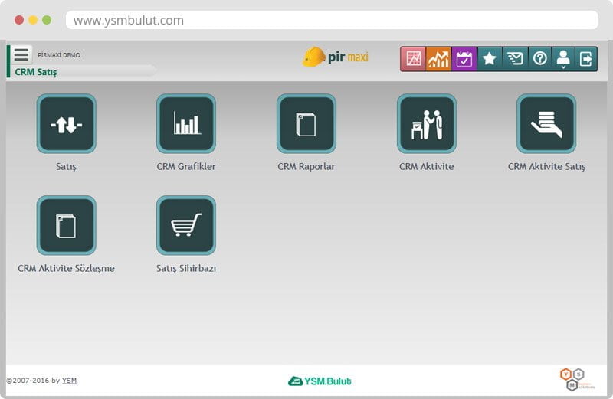
Task: Click the logout exit icon
Action: coord(586,59)
